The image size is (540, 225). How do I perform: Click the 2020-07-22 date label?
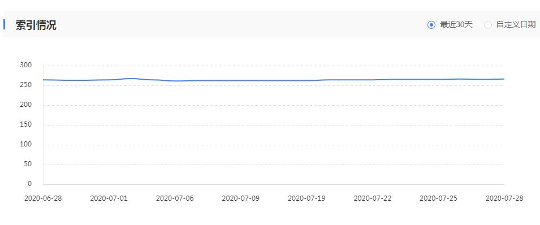(x=372, y=199)
